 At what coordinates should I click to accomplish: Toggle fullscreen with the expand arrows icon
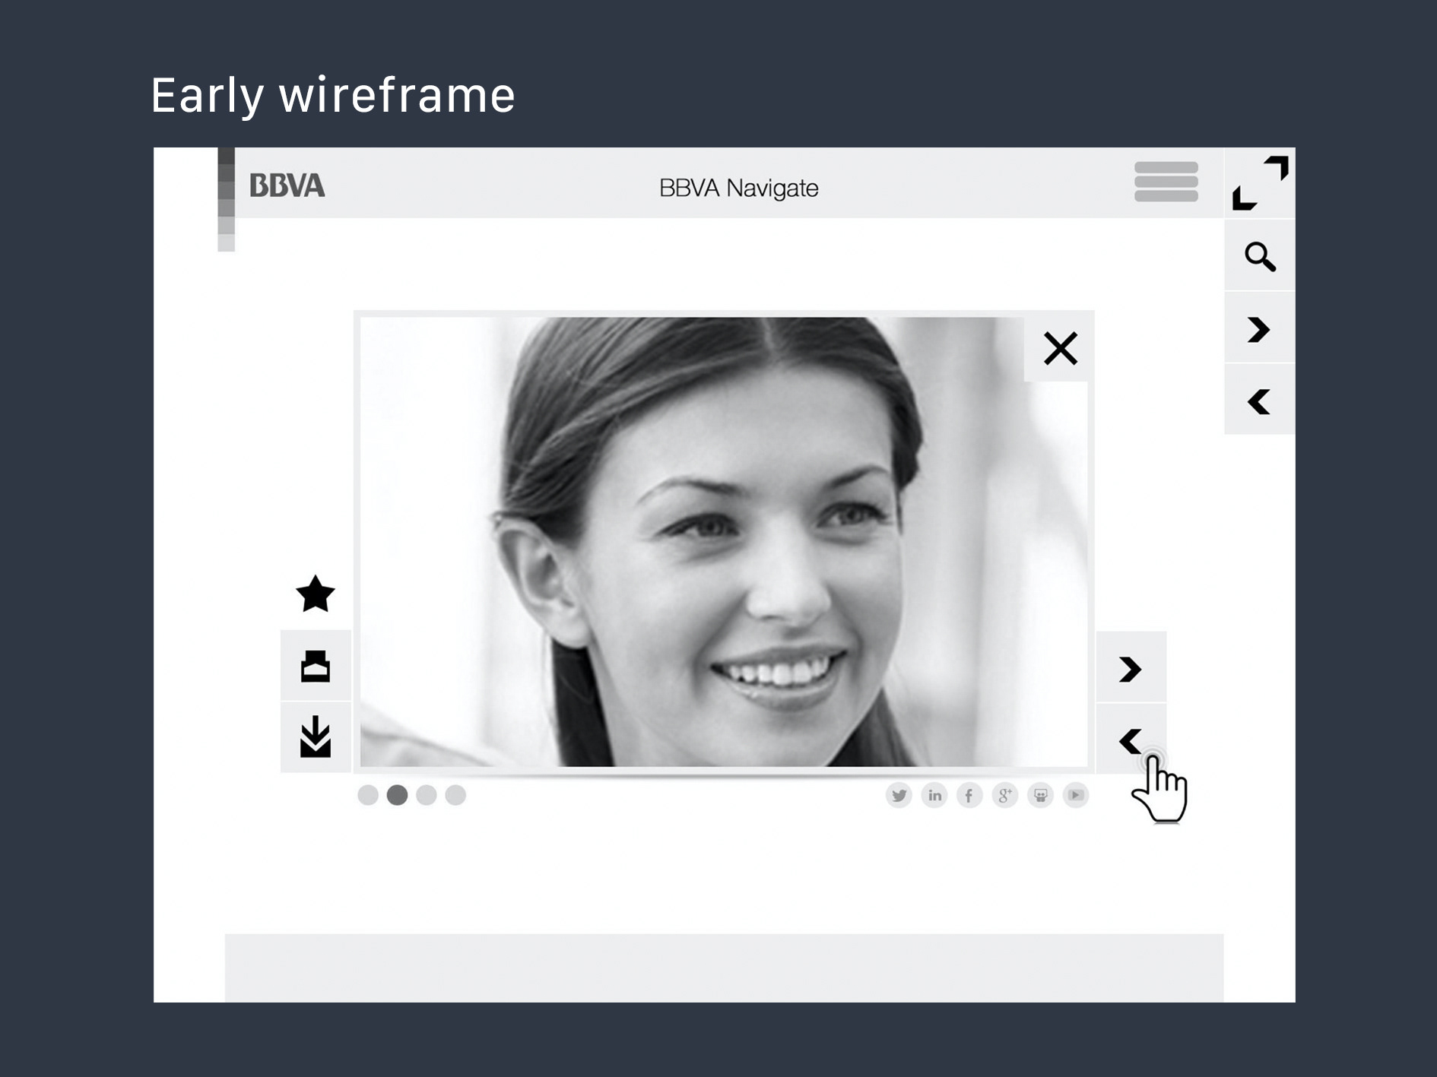1260,183
